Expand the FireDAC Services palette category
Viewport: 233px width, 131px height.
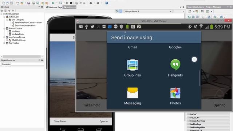point(188,121)
